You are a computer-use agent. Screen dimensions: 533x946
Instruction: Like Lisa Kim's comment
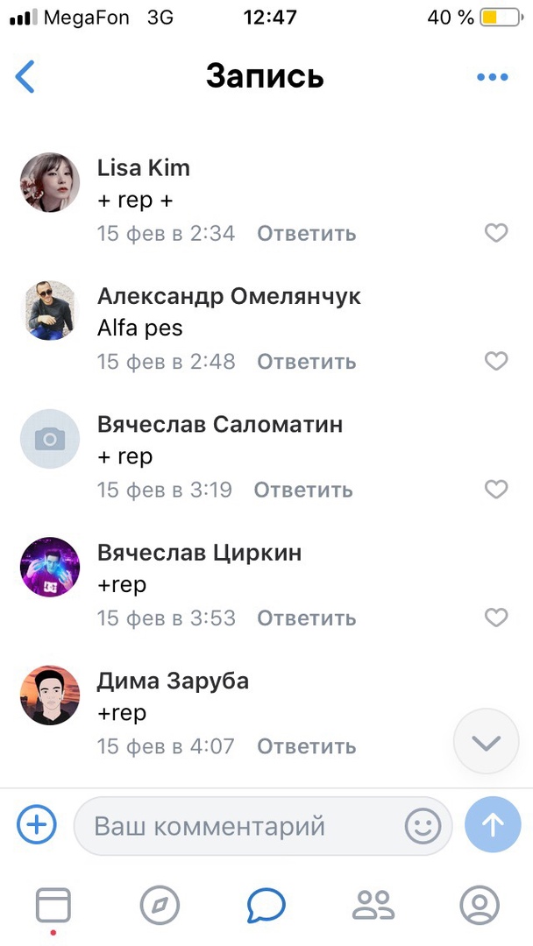[x=496, y=232]
